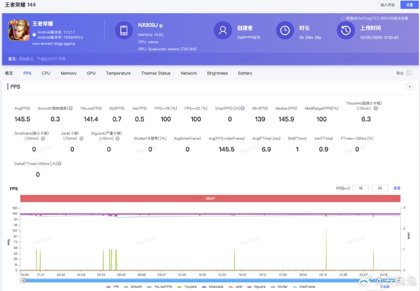Open help icon next to BigJank metric
Screen dimensions: 420x291
pyautogui.click(x=117, y=139)
